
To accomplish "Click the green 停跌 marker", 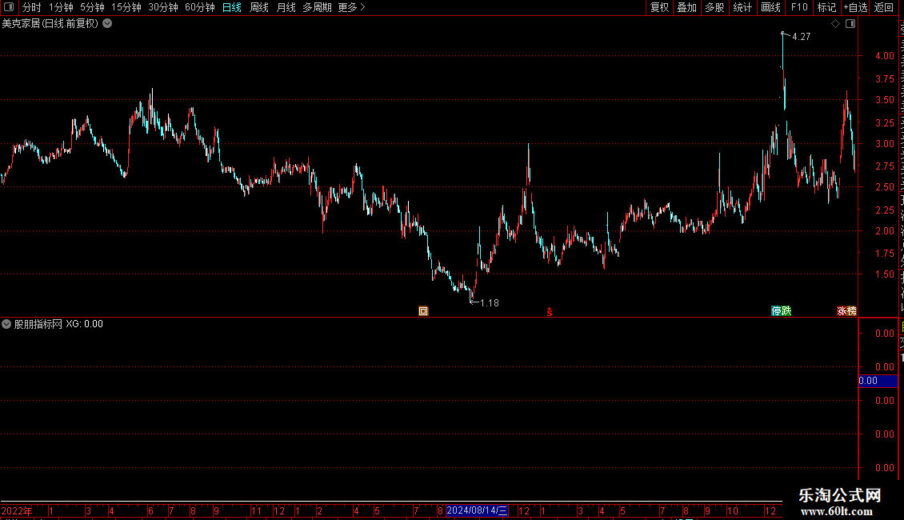I will pyautogui.click(x=781, y=311).
